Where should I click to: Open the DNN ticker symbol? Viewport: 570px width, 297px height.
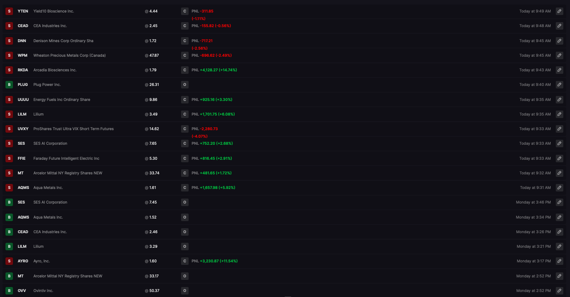click(x=22, y=41)
